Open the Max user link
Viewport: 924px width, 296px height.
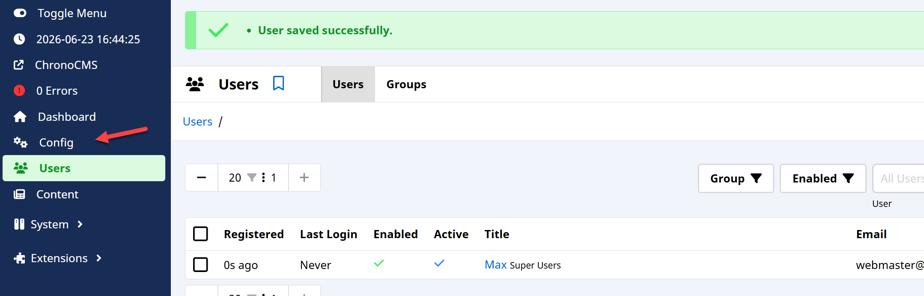pos(496,265)
